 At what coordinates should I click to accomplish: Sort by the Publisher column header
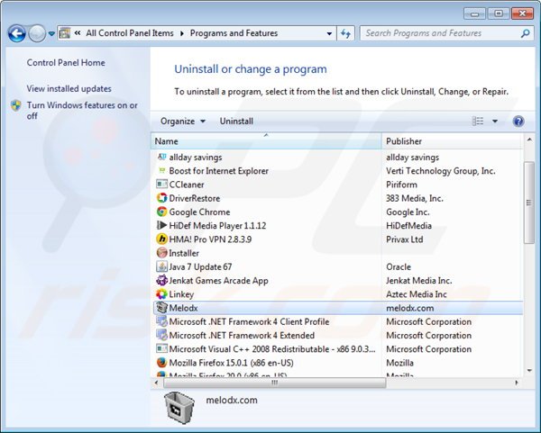tap(452, 141)
